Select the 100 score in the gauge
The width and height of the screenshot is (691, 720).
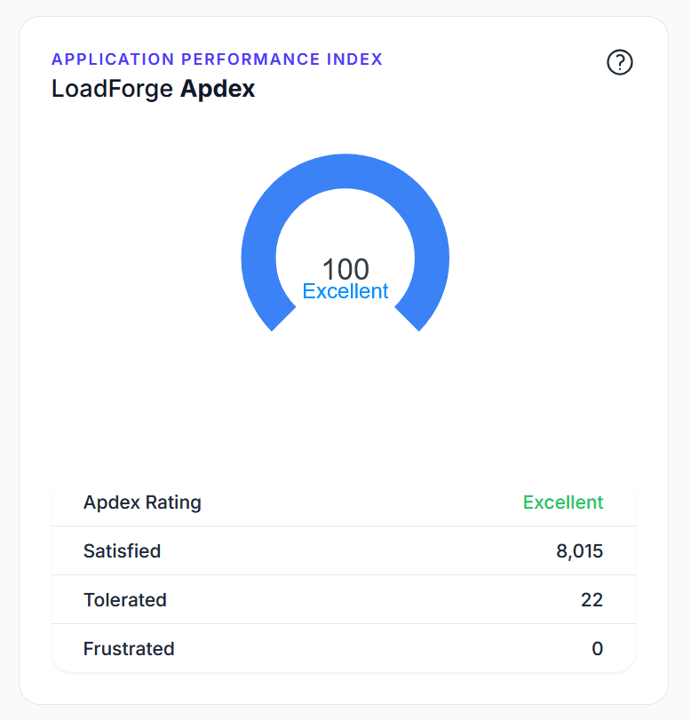click(345, 269)
